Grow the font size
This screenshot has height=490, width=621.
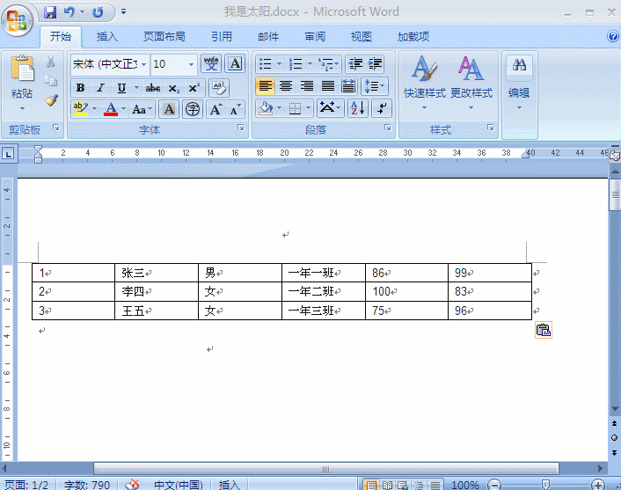pyautogui.click(x=216, y=109)
